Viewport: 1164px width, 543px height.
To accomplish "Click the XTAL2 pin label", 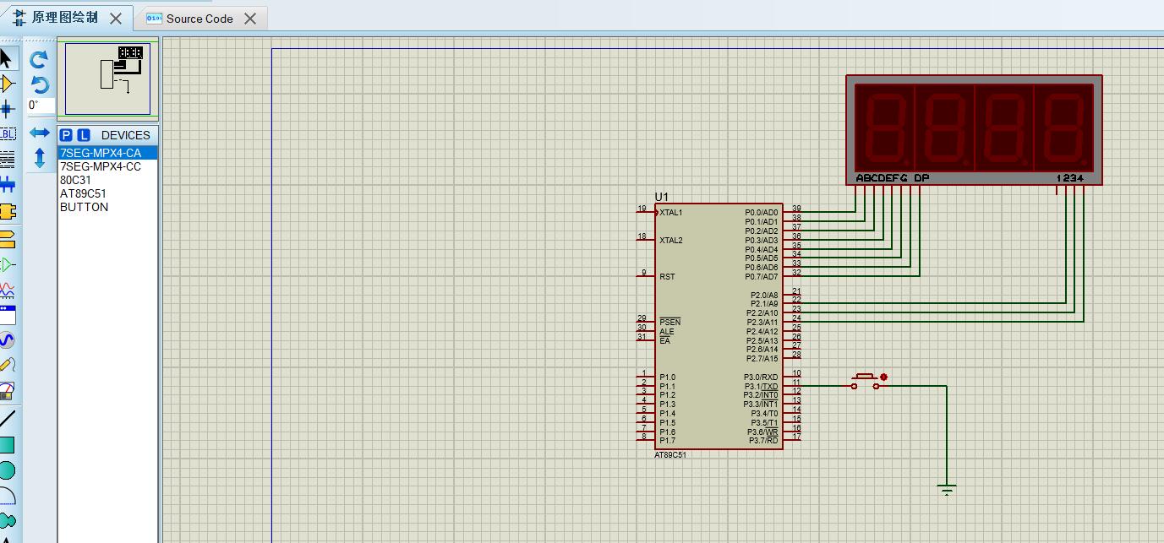I will click(671, 241).
